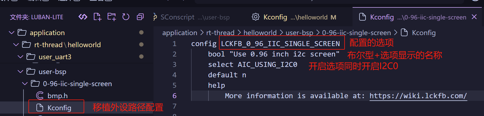Collapse the application folder

tap(12, 33)
